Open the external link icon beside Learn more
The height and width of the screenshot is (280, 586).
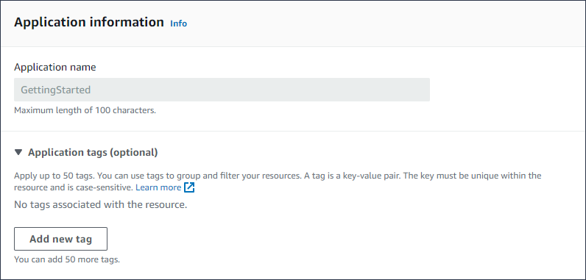(x=189, y=187)
